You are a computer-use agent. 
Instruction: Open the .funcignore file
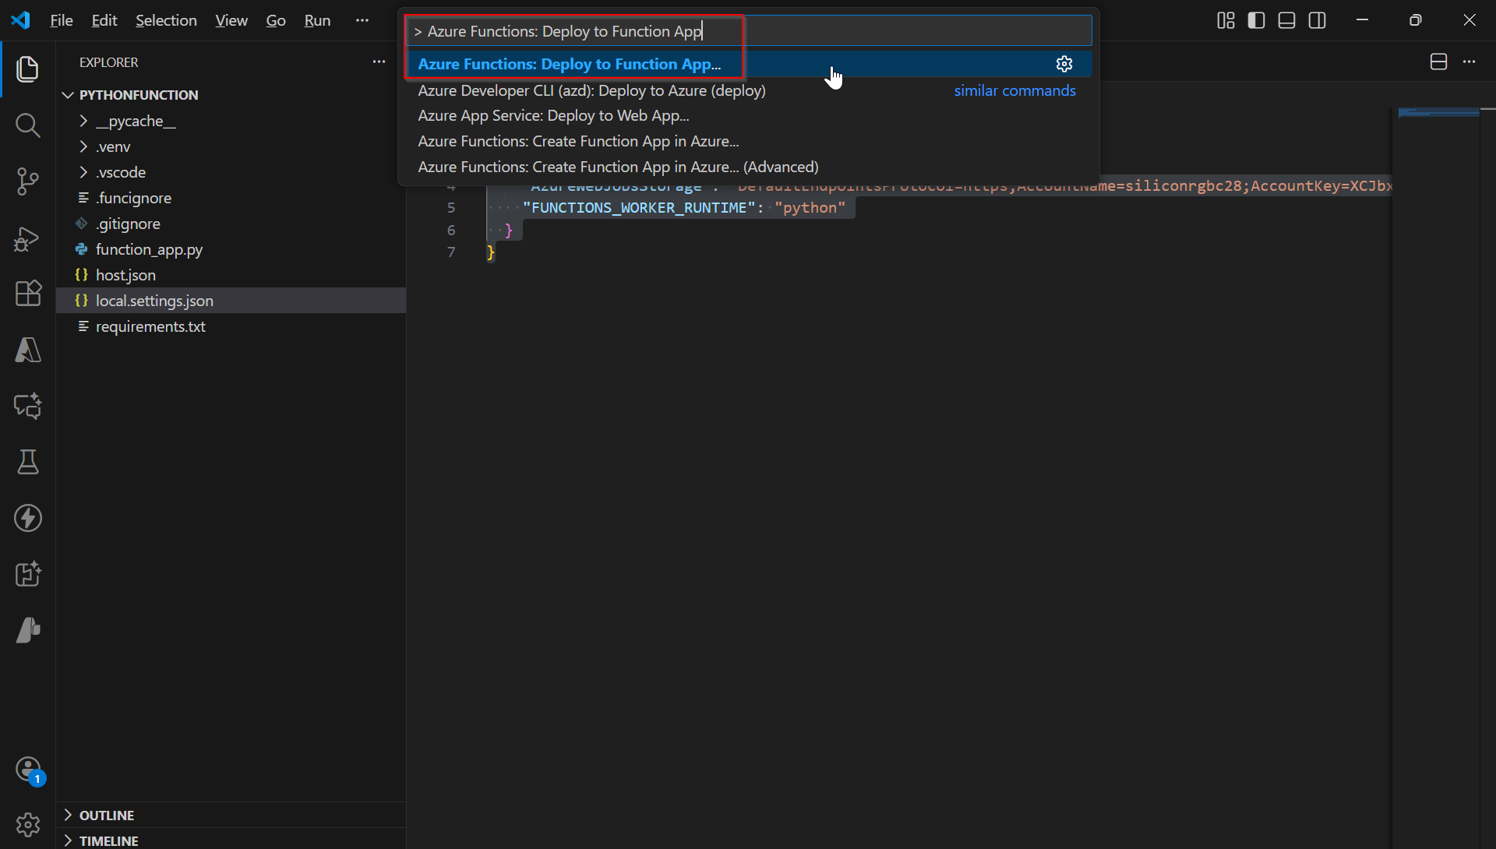(231, 198)
